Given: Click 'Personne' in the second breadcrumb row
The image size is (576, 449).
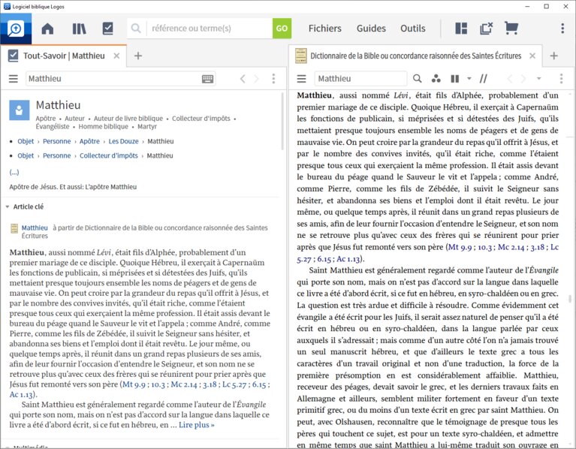Looking at the screenshot, I should click(x=57, y=155).
